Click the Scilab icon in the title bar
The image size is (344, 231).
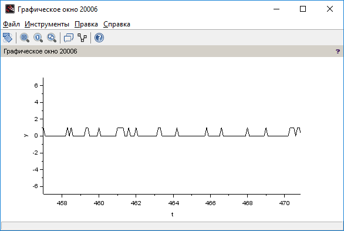pos(10,9)
